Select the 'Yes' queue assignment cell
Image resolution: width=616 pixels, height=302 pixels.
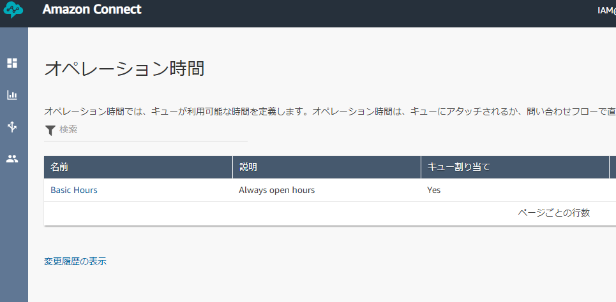(x=433, y=191)
